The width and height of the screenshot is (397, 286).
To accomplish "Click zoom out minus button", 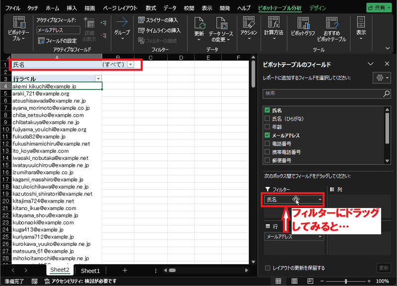I will (x=322, y=281).
